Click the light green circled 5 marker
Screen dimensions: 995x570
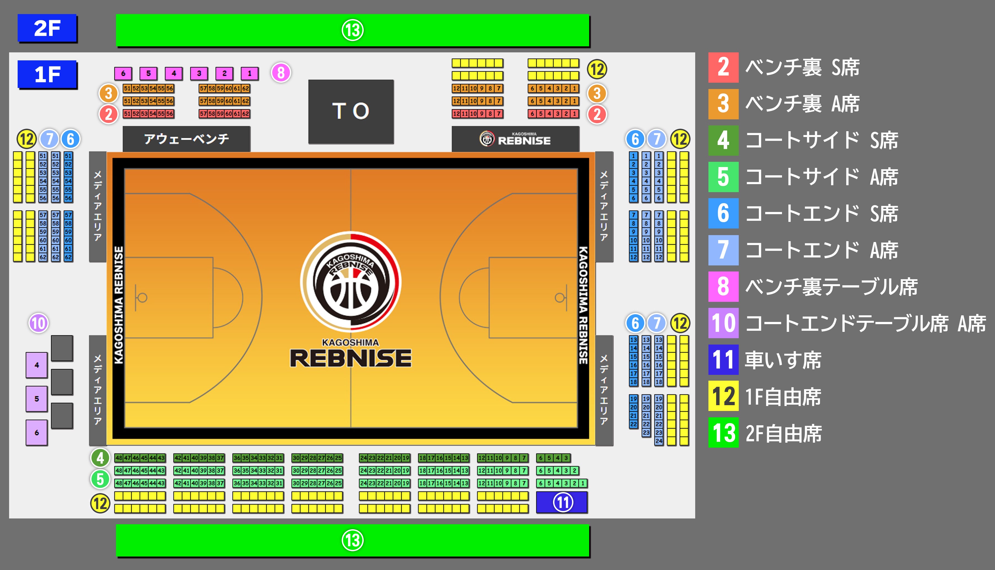tap(100, 479)
